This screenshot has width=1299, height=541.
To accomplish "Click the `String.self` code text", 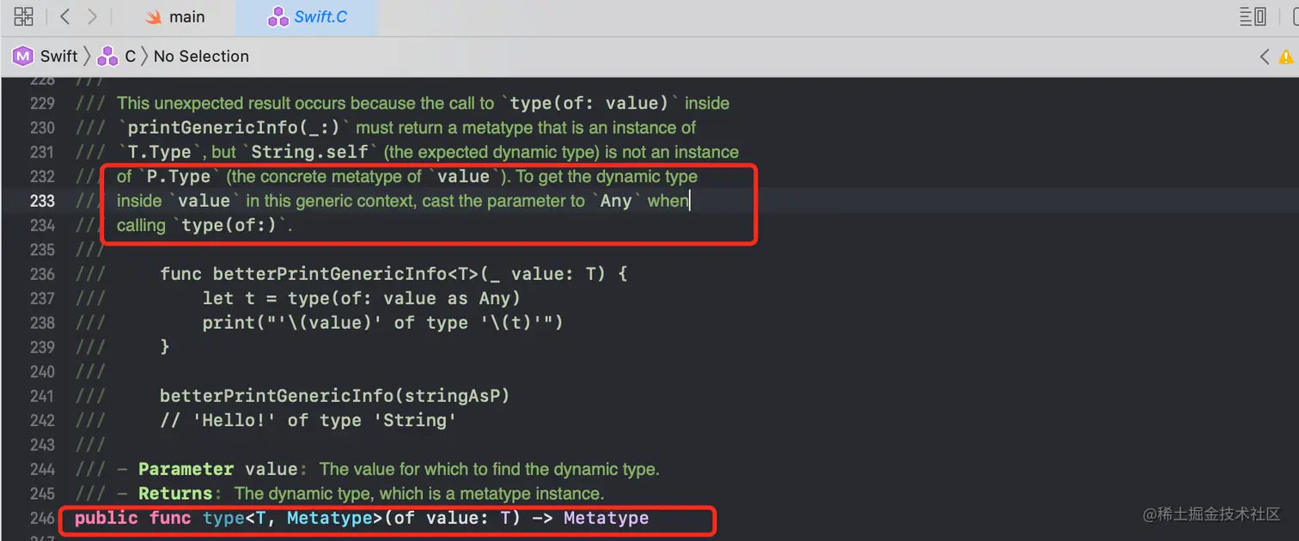I will [x=311, y=152].
